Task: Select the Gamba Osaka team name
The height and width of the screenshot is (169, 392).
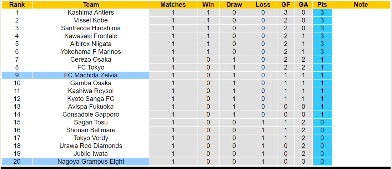Action: (x=91, y=83)
